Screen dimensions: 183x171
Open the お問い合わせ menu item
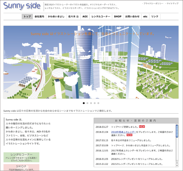point(132,16)
